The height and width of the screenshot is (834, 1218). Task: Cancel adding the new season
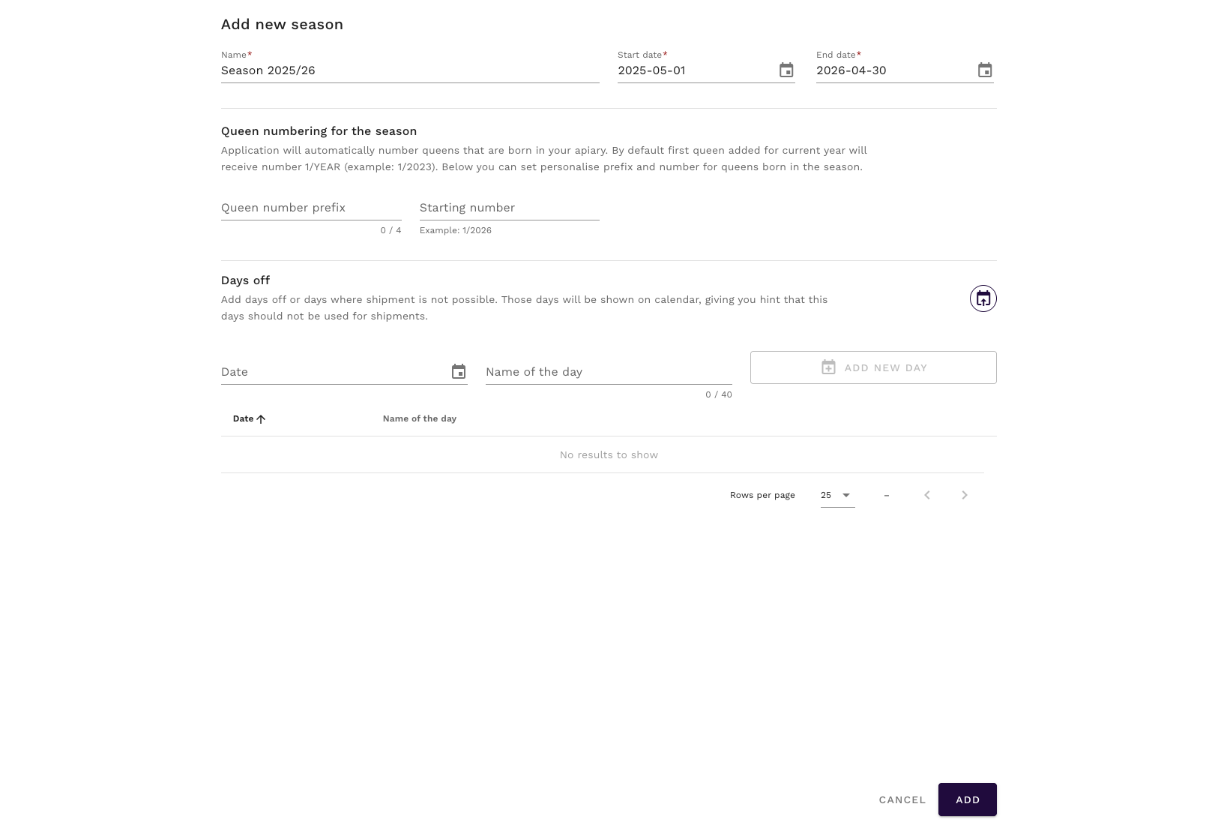(902, 800)
